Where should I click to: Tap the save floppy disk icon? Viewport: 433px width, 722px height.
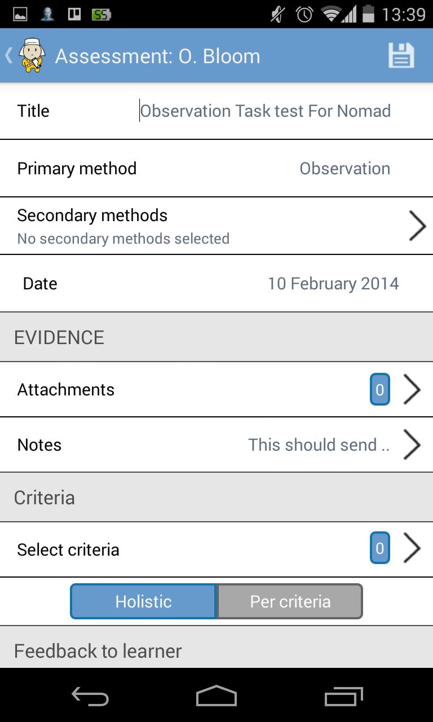point(401,56)
